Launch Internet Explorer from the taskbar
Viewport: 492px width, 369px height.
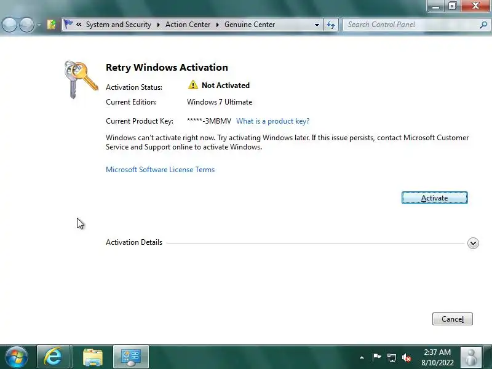pos(53,357)
